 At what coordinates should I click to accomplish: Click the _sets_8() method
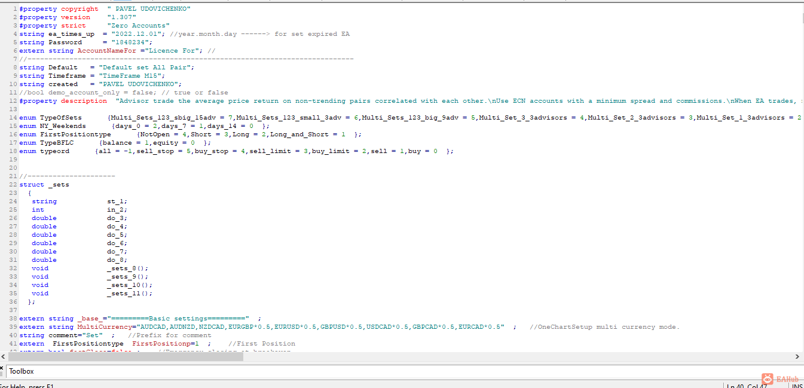pyautogui.click(x=128, y=268)
